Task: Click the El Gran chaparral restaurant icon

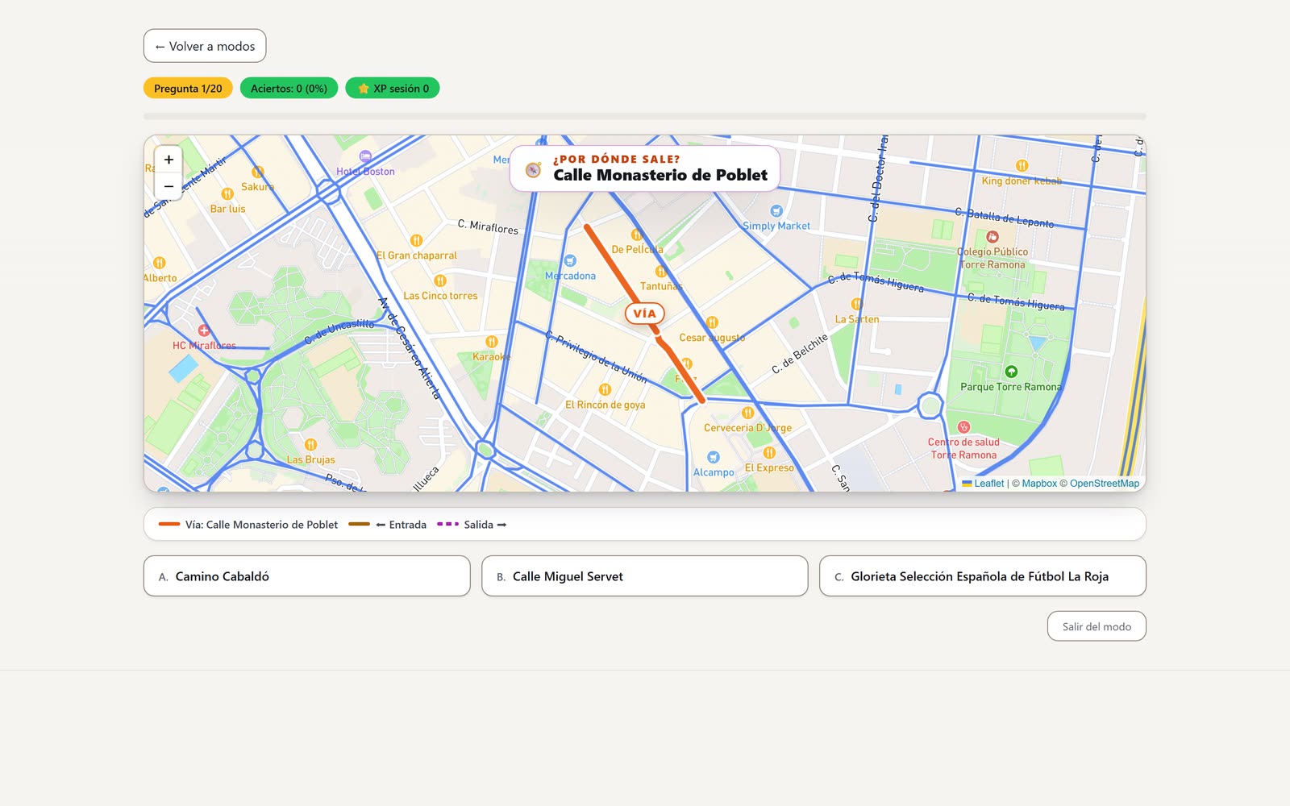Action: [416, 240]
